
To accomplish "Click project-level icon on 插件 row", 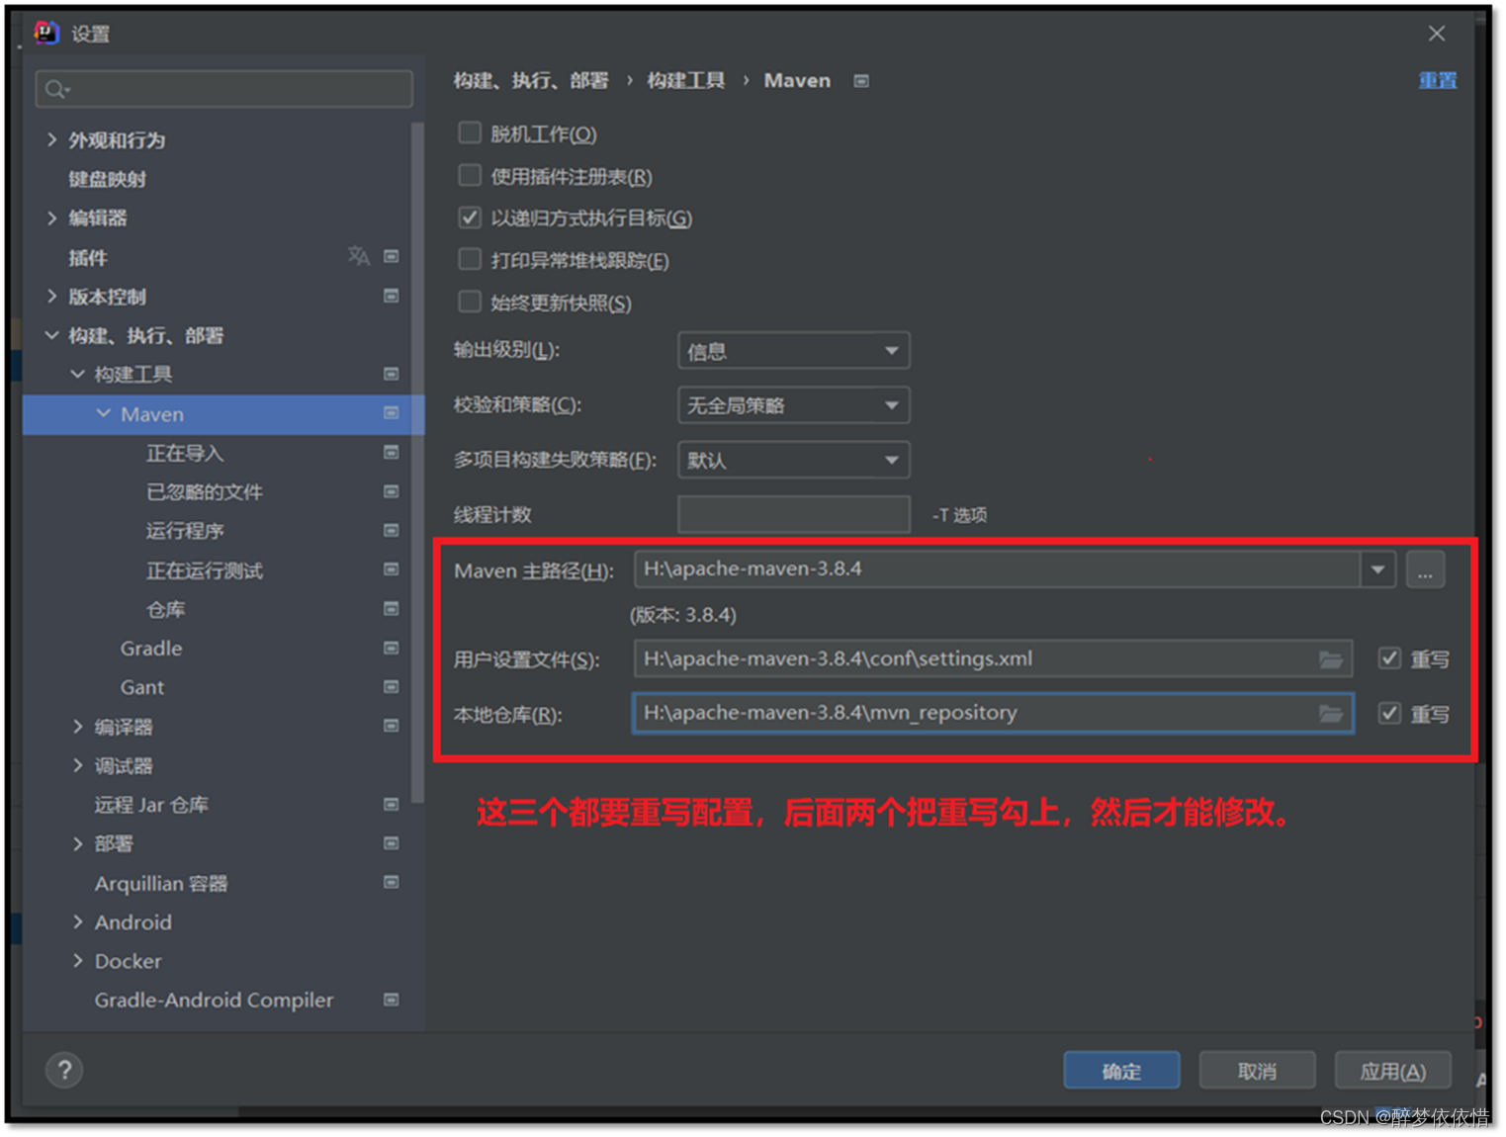I will (x=392, y=256).
